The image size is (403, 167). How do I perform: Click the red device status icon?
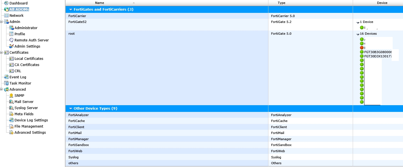click(362, 48)
